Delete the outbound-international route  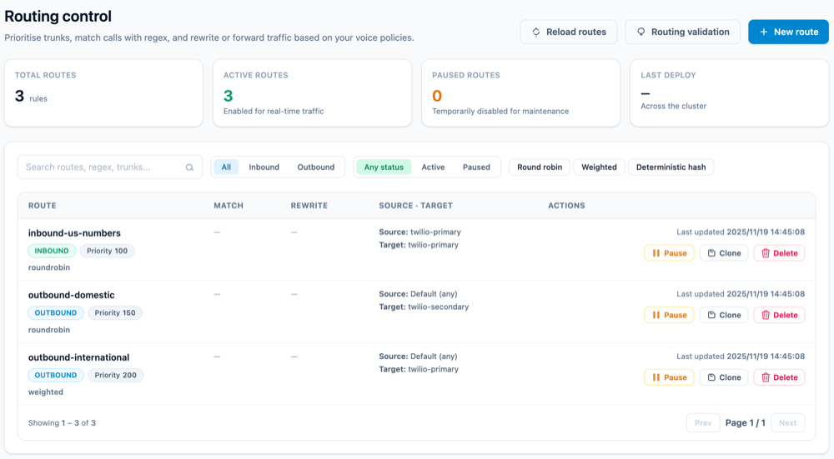[x=779, y=377]
